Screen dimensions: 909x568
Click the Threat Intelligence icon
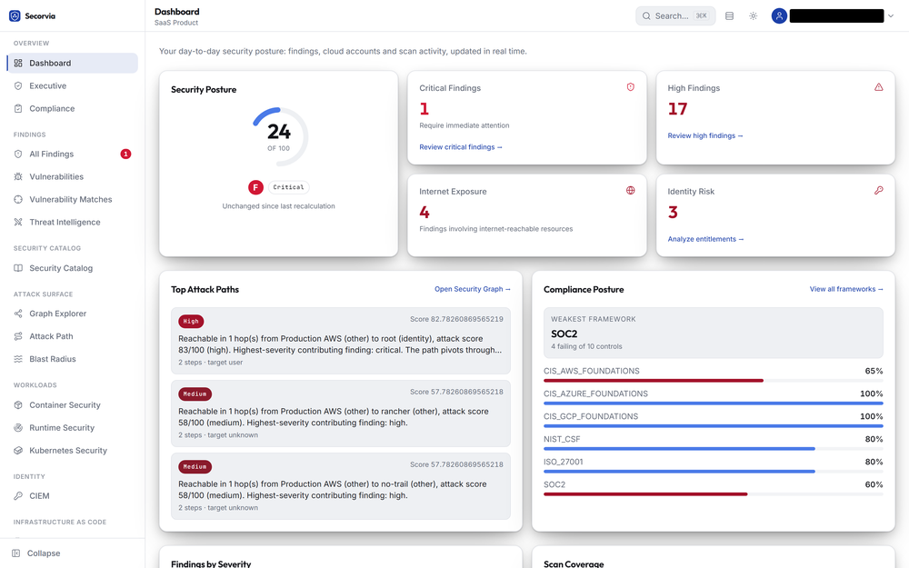pos(18,222)
